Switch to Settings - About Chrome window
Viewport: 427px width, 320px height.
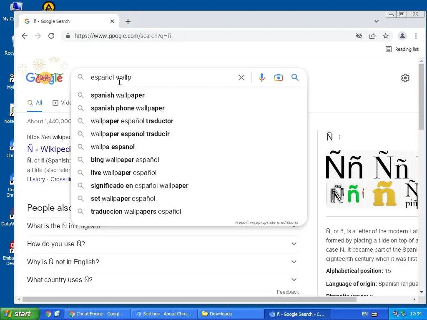164,314
